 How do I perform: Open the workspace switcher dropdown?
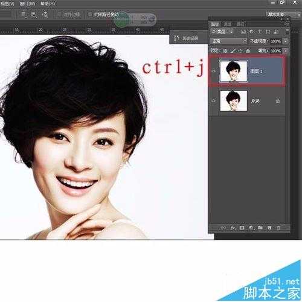pyautogui.click(x=283, y=14)
